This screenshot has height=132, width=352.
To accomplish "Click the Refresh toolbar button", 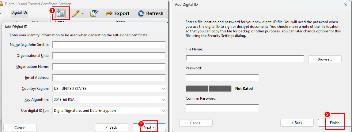I will [151, 13].
